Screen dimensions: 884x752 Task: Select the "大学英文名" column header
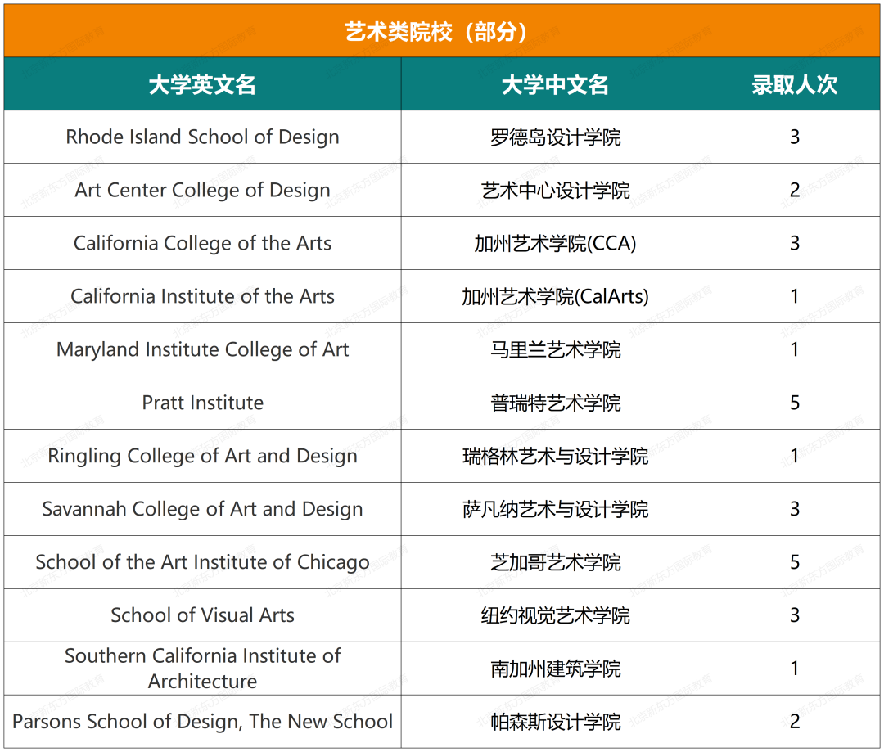click(x=202, y=84)
